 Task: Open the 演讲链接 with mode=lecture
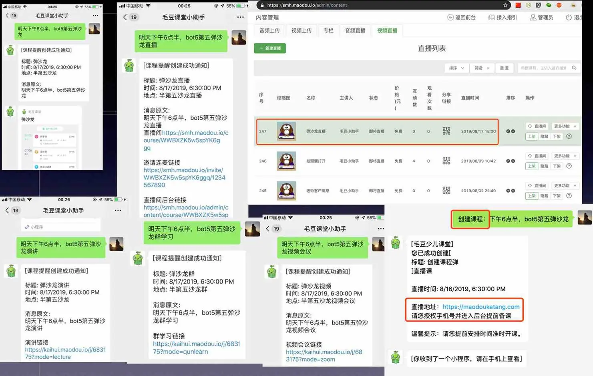pyautogui.click(x=65, y=353)
